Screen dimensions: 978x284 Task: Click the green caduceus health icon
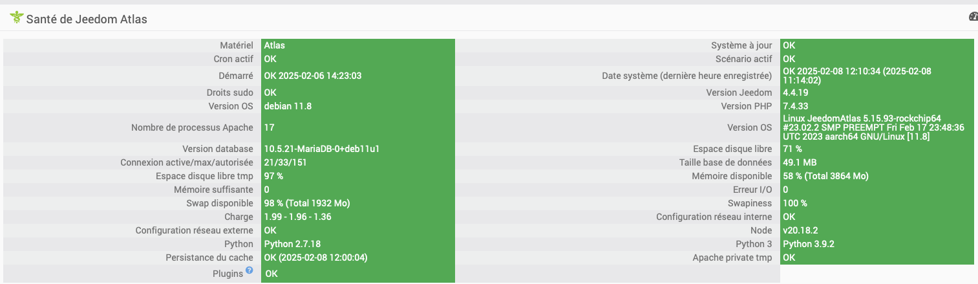pyautogui.click(x=16, y=18)
